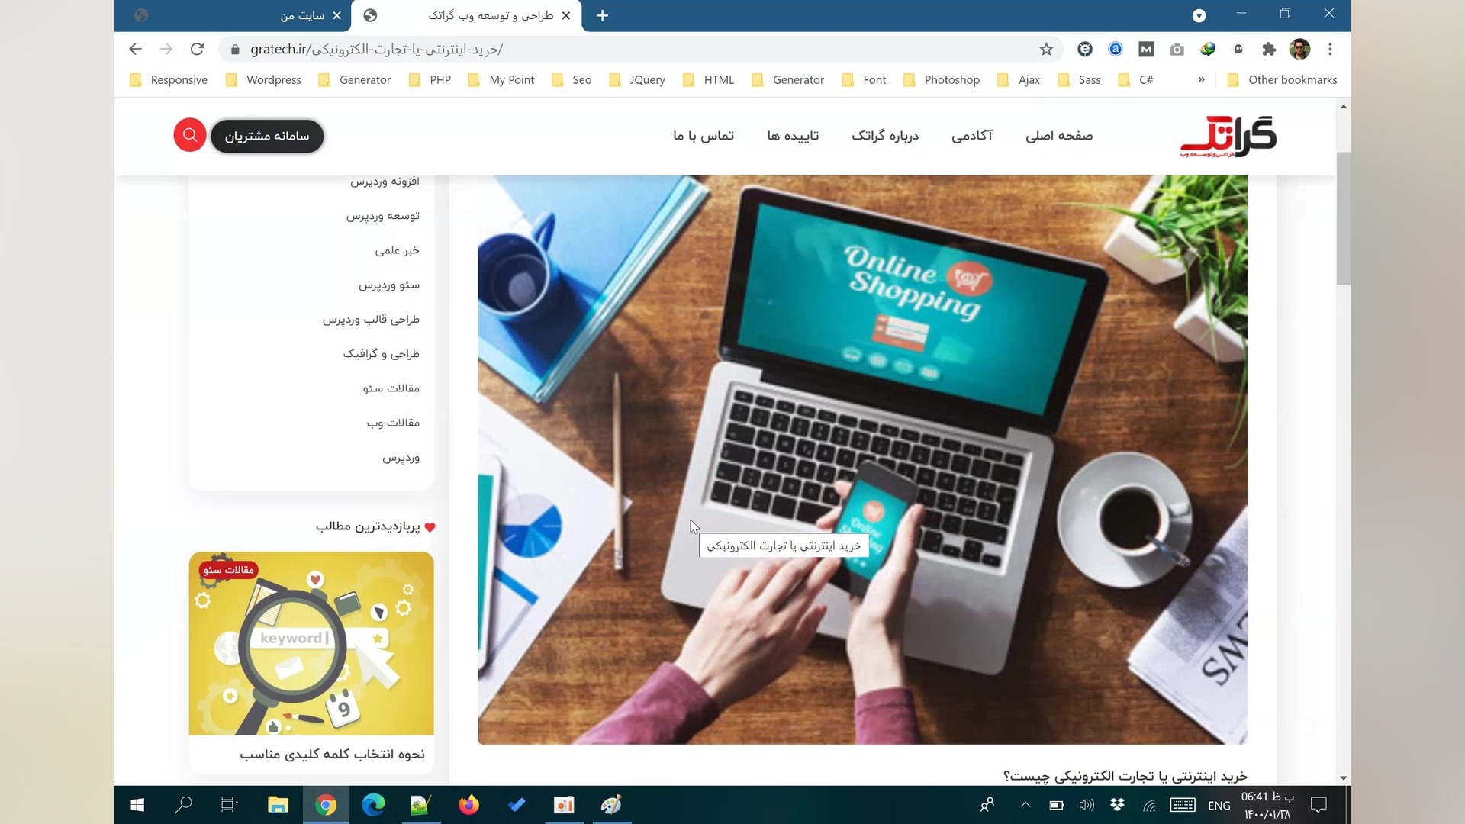Click the volume icon in system tray
Screen dimensions: 1465x824
tap(1087, 805)
